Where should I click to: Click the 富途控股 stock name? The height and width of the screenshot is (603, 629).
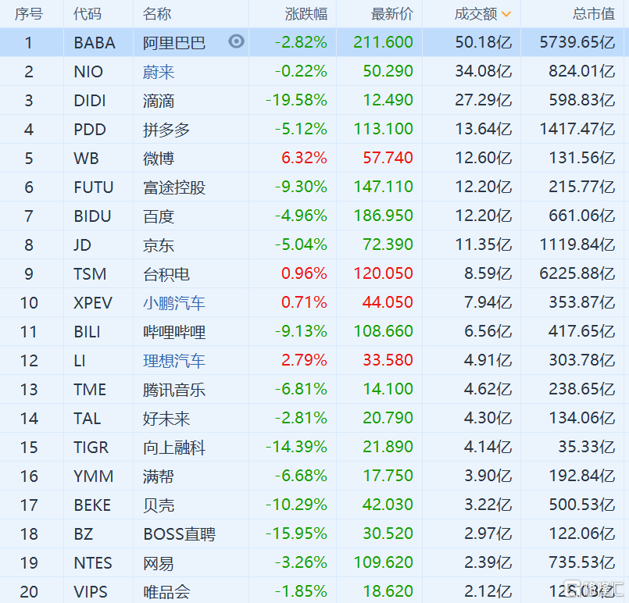[x=174, y=187]
